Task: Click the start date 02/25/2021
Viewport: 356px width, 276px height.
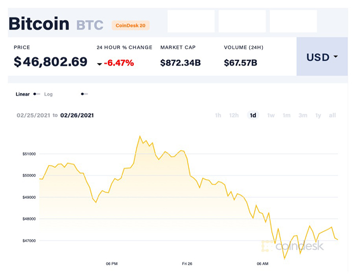Action: click(x=34, y=115)
